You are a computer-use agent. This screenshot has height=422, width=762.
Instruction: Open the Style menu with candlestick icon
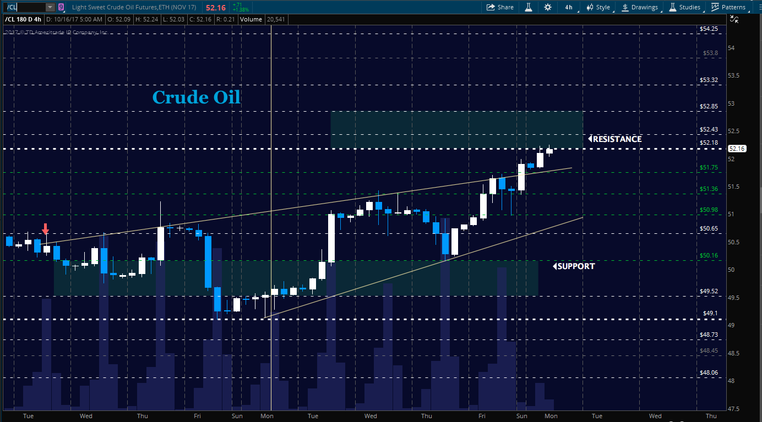coord(598,7)
